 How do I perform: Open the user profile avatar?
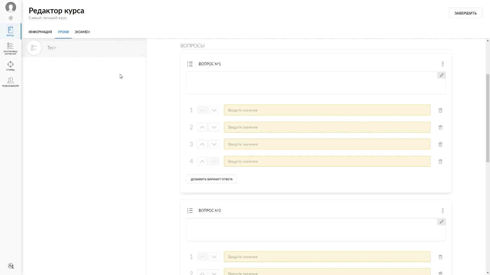(x=11, y=7)
